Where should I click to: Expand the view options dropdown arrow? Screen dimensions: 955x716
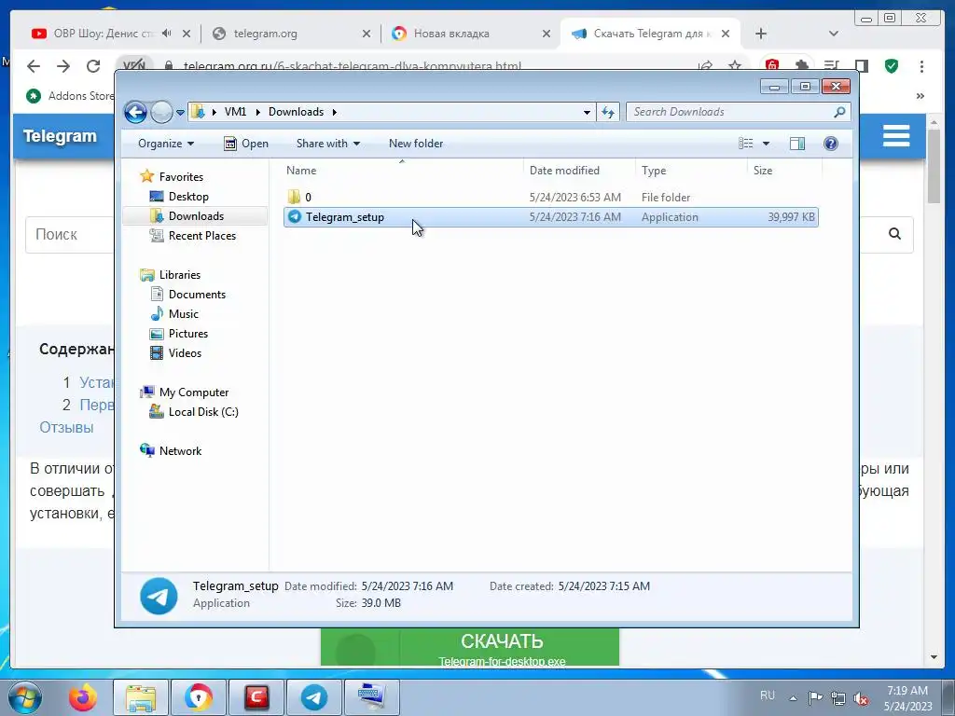[x=767, y=144]
